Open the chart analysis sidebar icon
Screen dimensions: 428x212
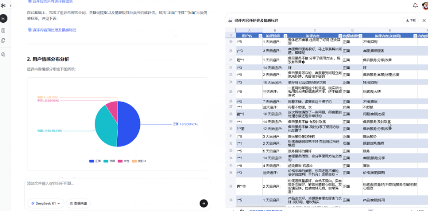coord(4,19)
